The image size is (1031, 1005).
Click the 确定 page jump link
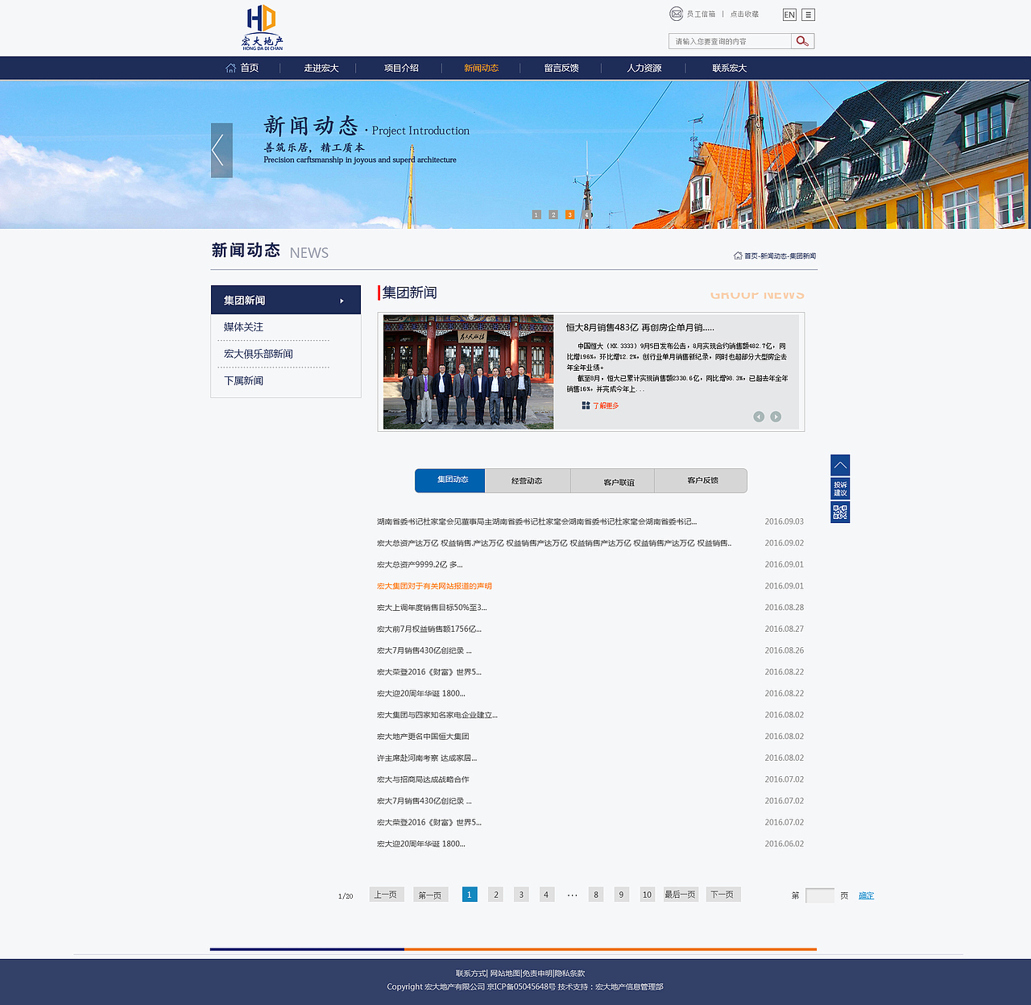coord(866,895)
